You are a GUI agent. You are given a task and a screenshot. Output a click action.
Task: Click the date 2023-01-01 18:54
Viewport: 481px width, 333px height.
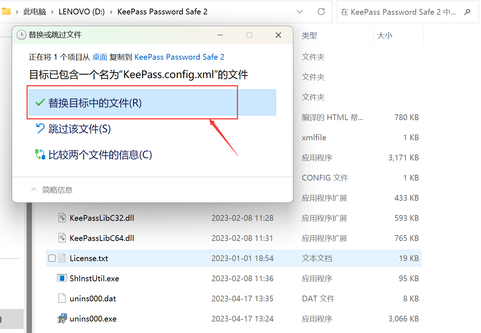243,258
